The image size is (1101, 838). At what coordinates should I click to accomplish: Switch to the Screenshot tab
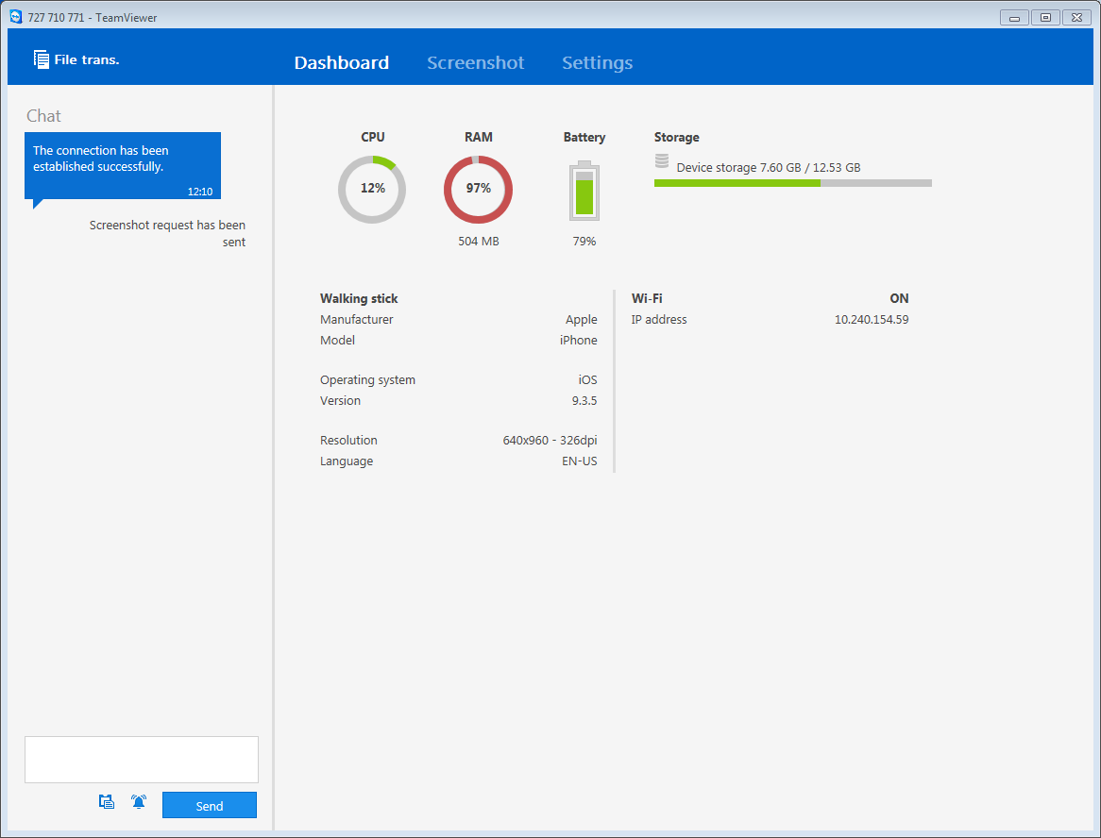coord(475,62)
